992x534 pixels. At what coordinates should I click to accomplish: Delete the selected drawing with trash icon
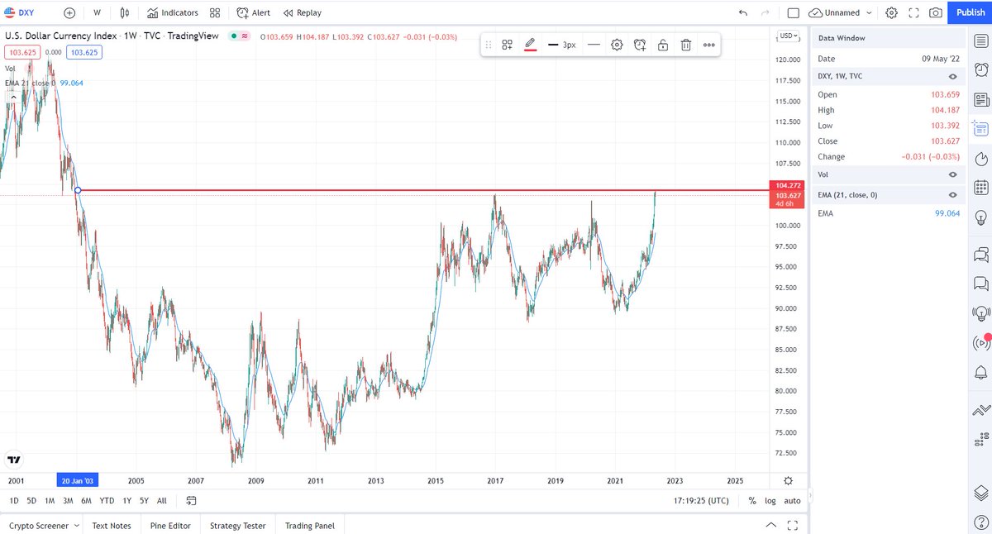coord(686,45)
